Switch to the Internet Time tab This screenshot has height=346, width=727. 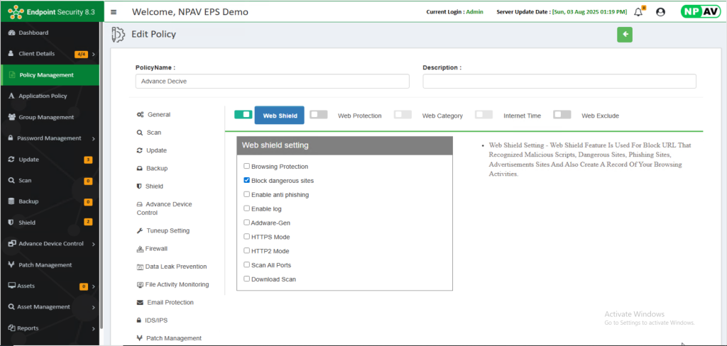tap(522, 116)
